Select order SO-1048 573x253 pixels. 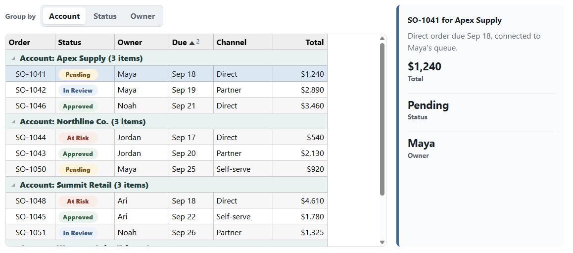click(166, 201)
